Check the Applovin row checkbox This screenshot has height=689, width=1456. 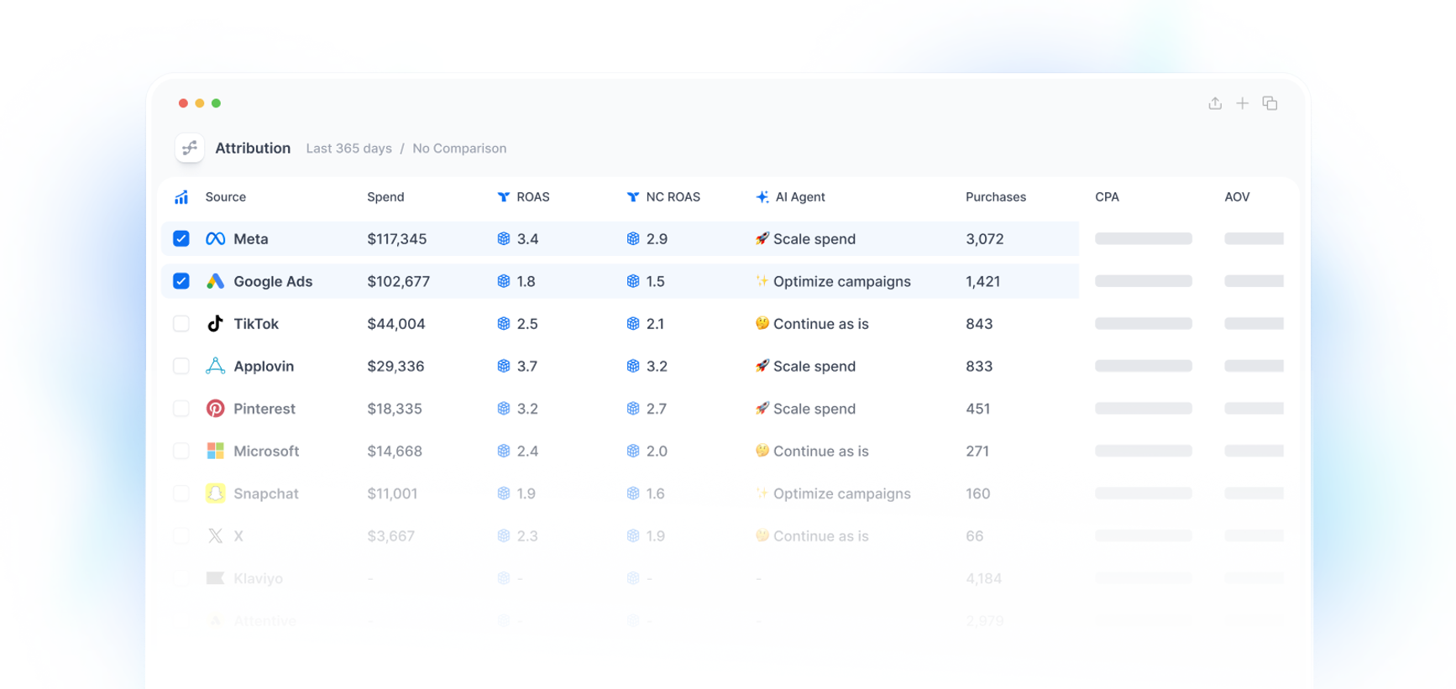point(181,366)
